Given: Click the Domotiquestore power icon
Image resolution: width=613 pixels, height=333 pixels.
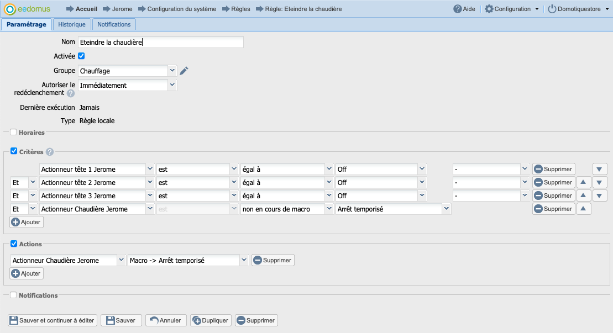Looking at the screenshot, I should coord(552,9).
